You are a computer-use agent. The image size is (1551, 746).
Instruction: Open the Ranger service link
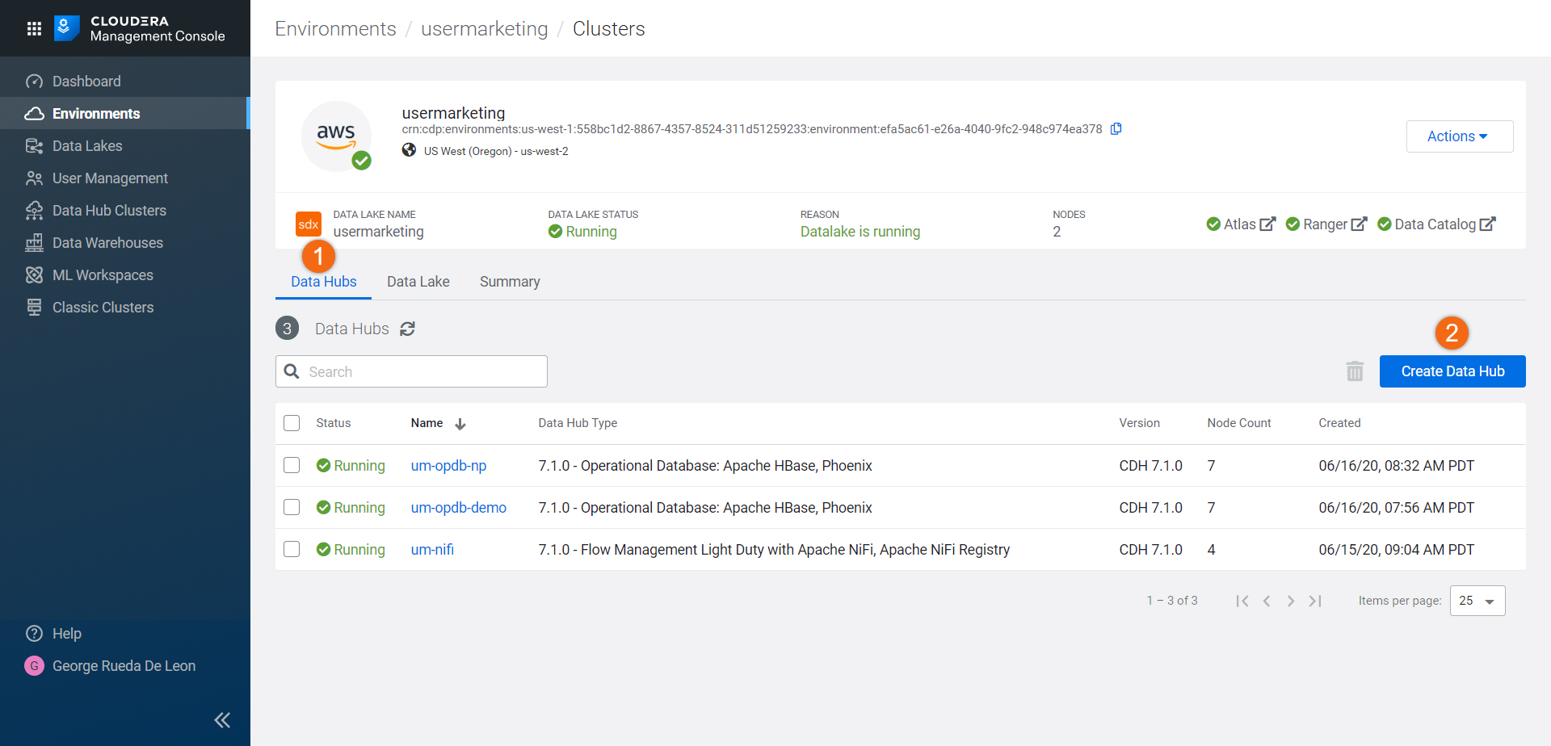[x=1326, y=224]
